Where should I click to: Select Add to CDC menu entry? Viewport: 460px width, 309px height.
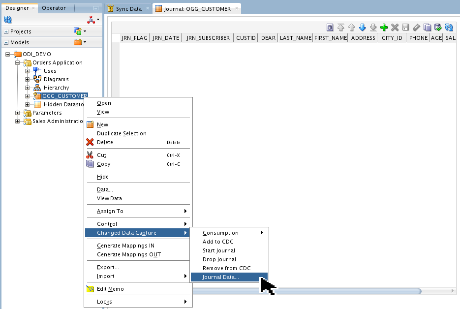pos(229,242)
